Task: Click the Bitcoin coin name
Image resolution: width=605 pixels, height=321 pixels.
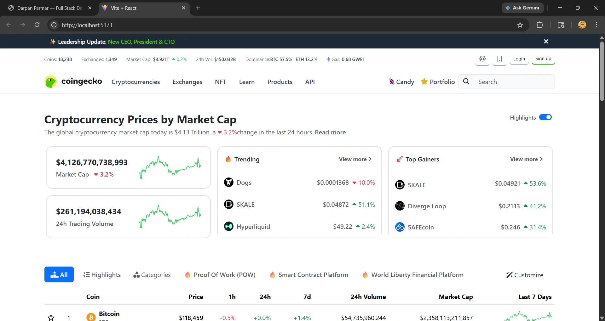Action: point(109,313)
